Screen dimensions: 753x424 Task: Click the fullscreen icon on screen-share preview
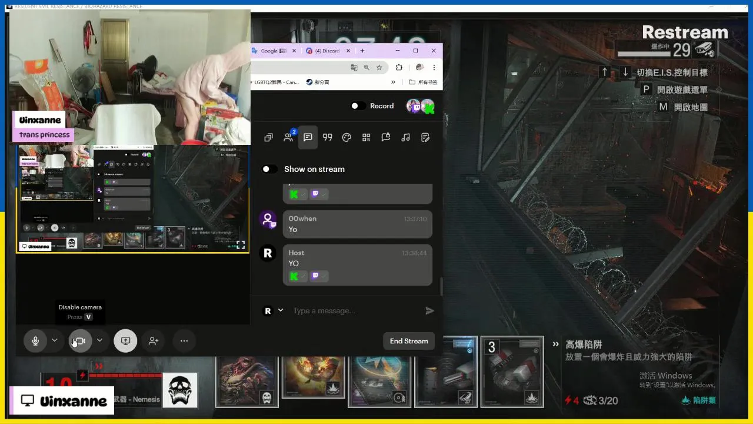click(x=241, y=244)
